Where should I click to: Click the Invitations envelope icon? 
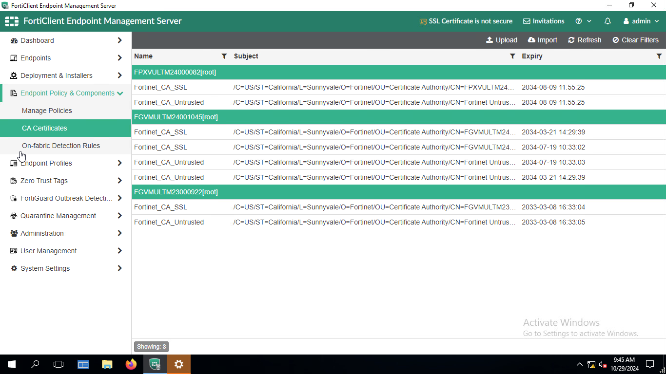[x=527, y=21]
